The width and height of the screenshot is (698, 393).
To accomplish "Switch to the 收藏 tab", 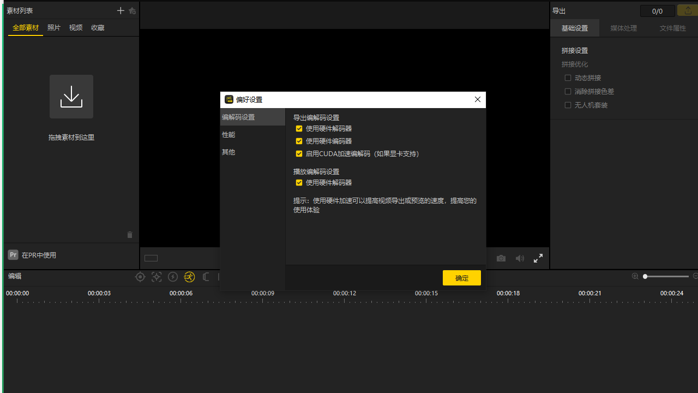I will pos(98,28).
